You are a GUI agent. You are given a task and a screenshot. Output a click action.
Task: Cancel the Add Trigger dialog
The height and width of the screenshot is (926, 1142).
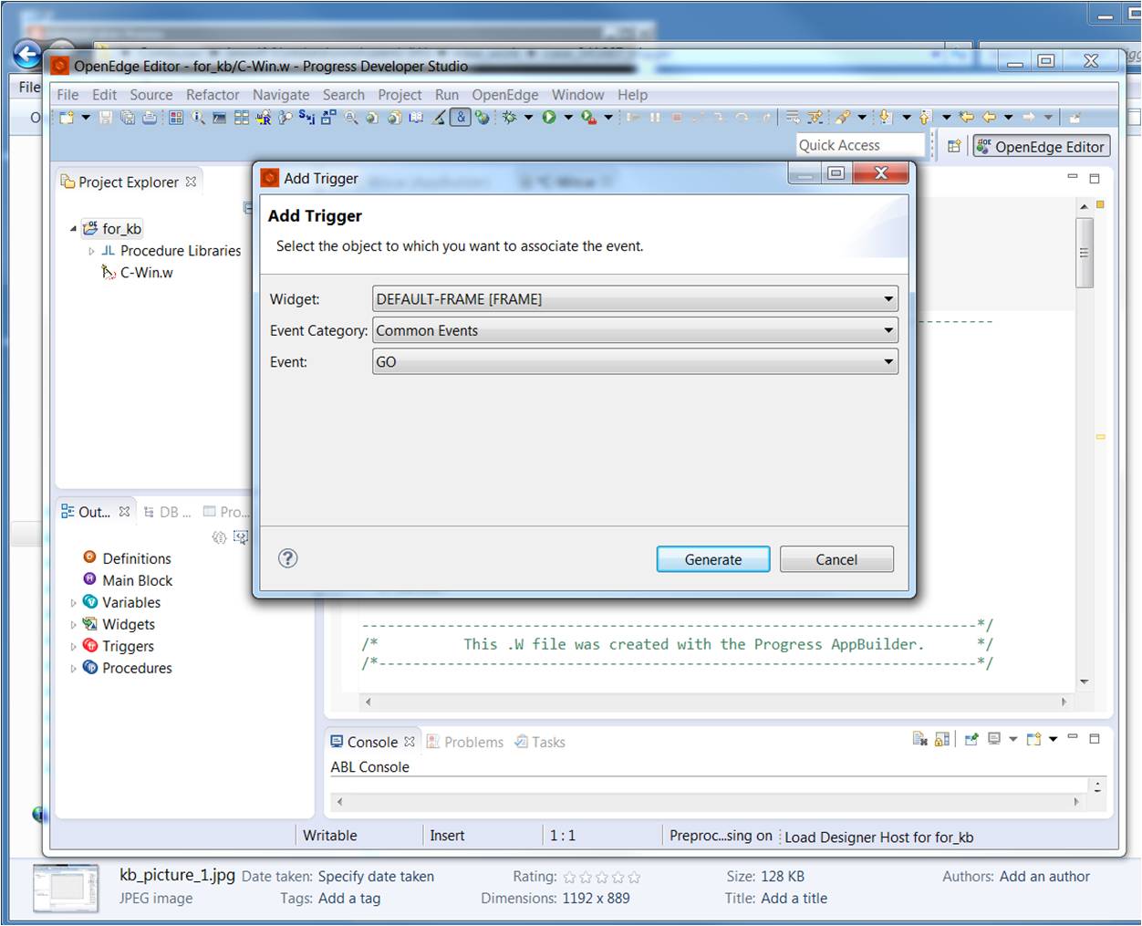[836, 559]
